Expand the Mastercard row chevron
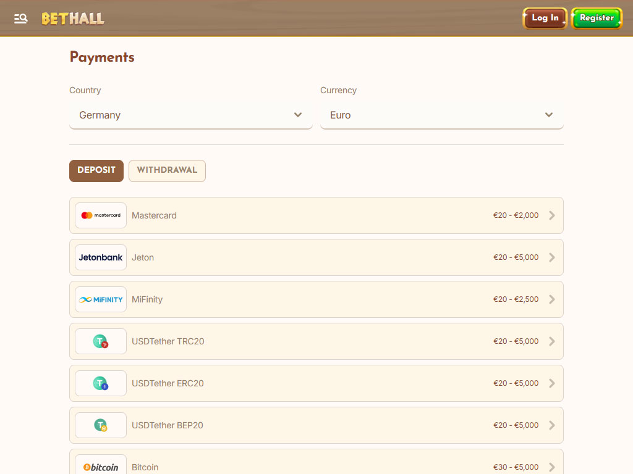Screen dimensions: 633x474 coord(552,215)
